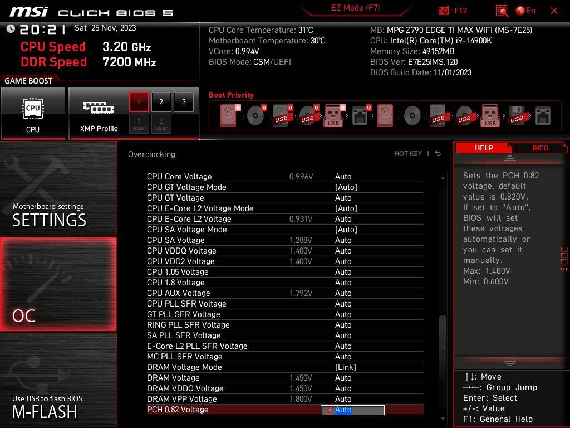Select the CPU 1.8 Voltage row

285,283
